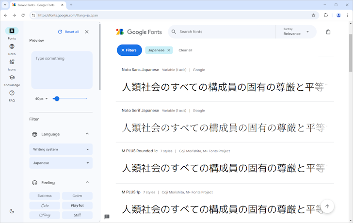The width and height of the screenshot is (353, 223).
Task: Open the tab search dropdown arrow
Action: coord(5,5)
